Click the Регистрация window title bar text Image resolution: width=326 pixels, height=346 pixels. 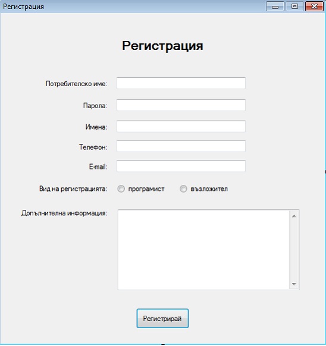(x=23, y=7)
